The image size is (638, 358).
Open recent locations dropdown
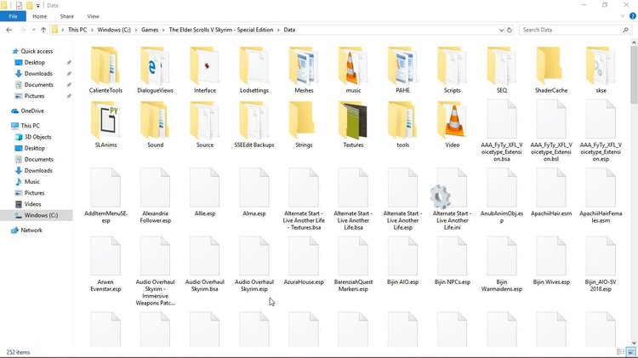point(33,30)
